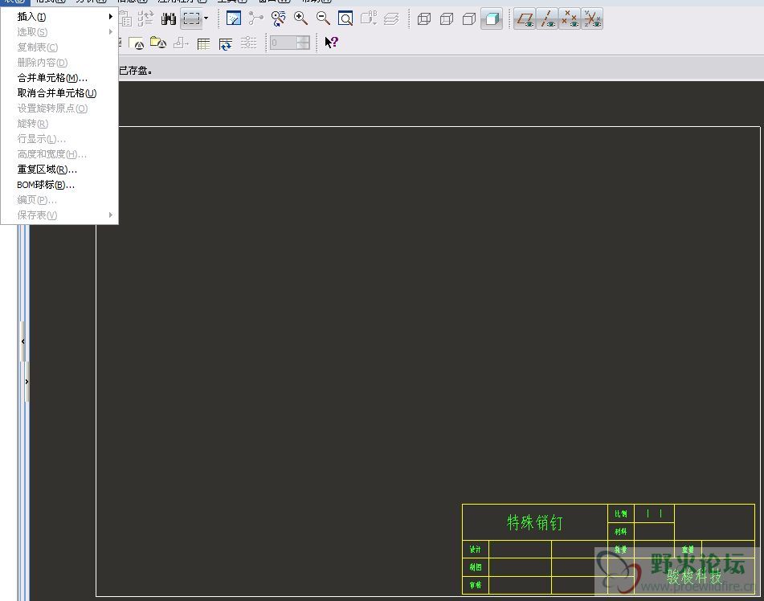The image size is (764, 601).
Task: Open BOM球标(B)... menu entry
Action: coord(59,185)
